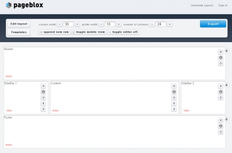
Task: Toggle mobile view
Action: click(89, 32)
